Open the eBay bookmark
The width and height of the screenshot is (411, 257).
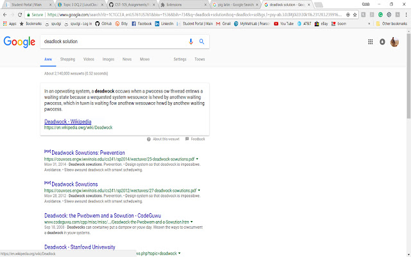coord(321,24)
